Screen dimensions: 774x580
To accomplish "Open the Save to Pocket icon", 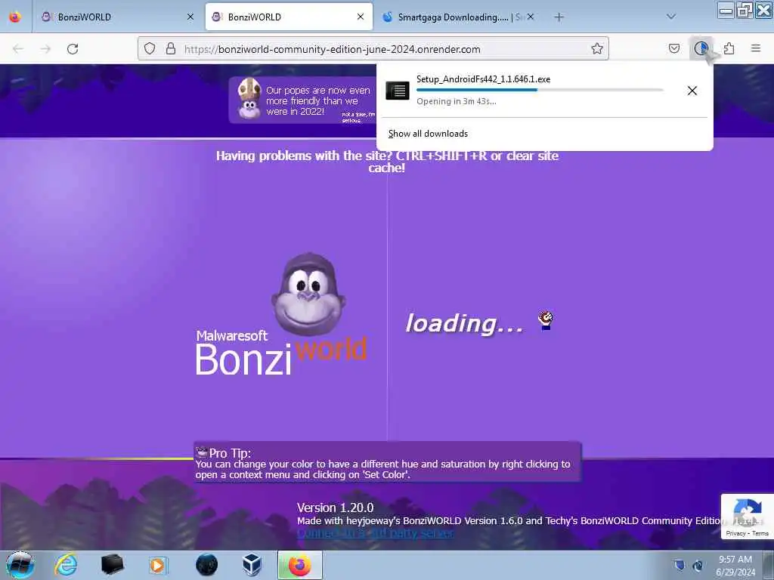I will 674,48.
